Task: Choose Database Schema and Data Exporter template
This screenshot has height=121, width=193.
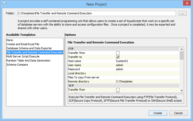Action: click(29, 48)
